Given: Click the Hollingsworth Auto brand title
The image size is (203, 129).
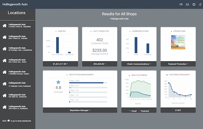Looking at the screenshot, I should coord(15,4).
